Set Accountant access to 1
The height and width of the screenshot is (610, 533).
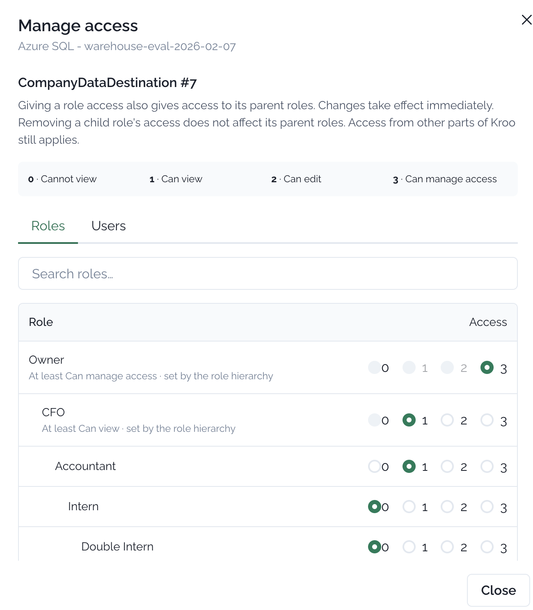pyautogui.click(x=409, y=466)
